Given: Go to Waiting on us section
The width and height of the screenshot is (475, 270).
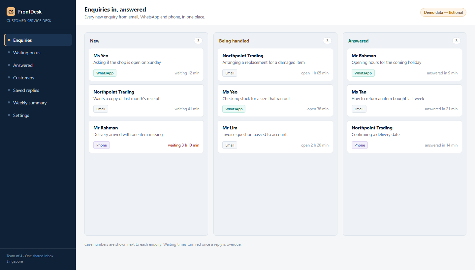Looking at the screenshot, I should tap(38, 53).
